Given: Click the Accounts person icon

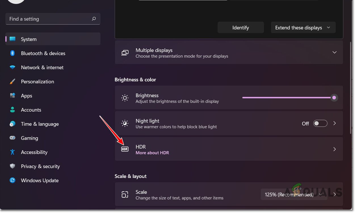Looking at the screenshot, I should click(12, 110).
